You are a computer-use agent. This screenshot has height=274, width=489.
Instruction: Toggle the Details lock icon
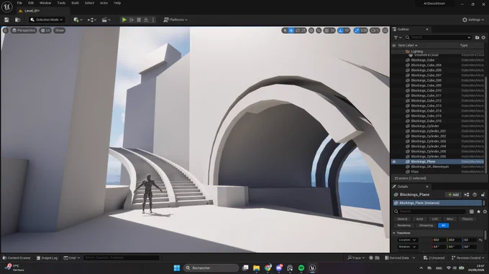pyautogui.click(x=483, y=194)
